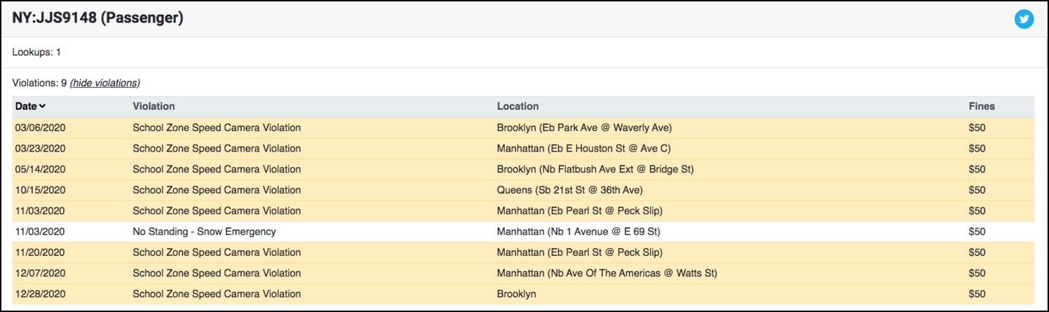Click Manhattan (Nb Ave Of The Americas @ Watts St)

pos(607,273)
